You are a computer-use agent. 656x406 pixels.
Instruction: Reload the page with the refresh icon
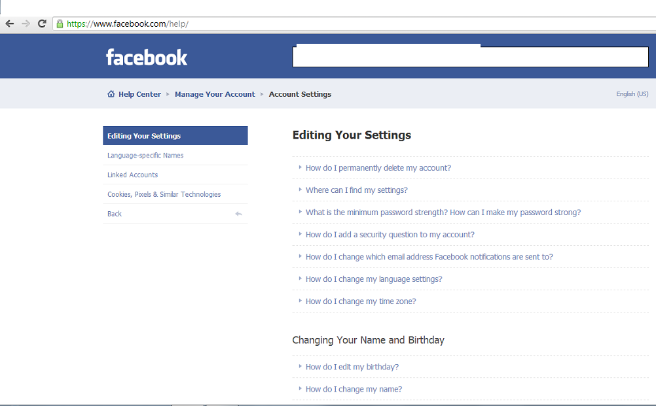coord(42,24)
